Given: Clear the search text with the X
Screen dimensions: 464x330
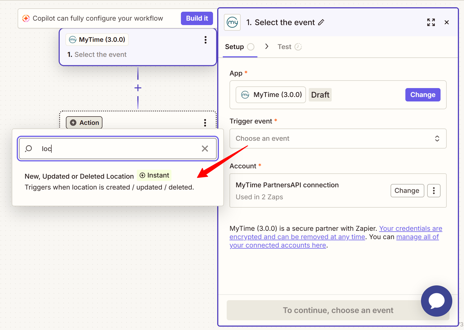Looking at the screenshot, I should [x=205, y=149].
